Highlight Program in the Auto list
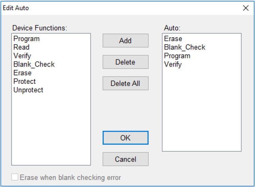The image size is (255, 187). 177,56
